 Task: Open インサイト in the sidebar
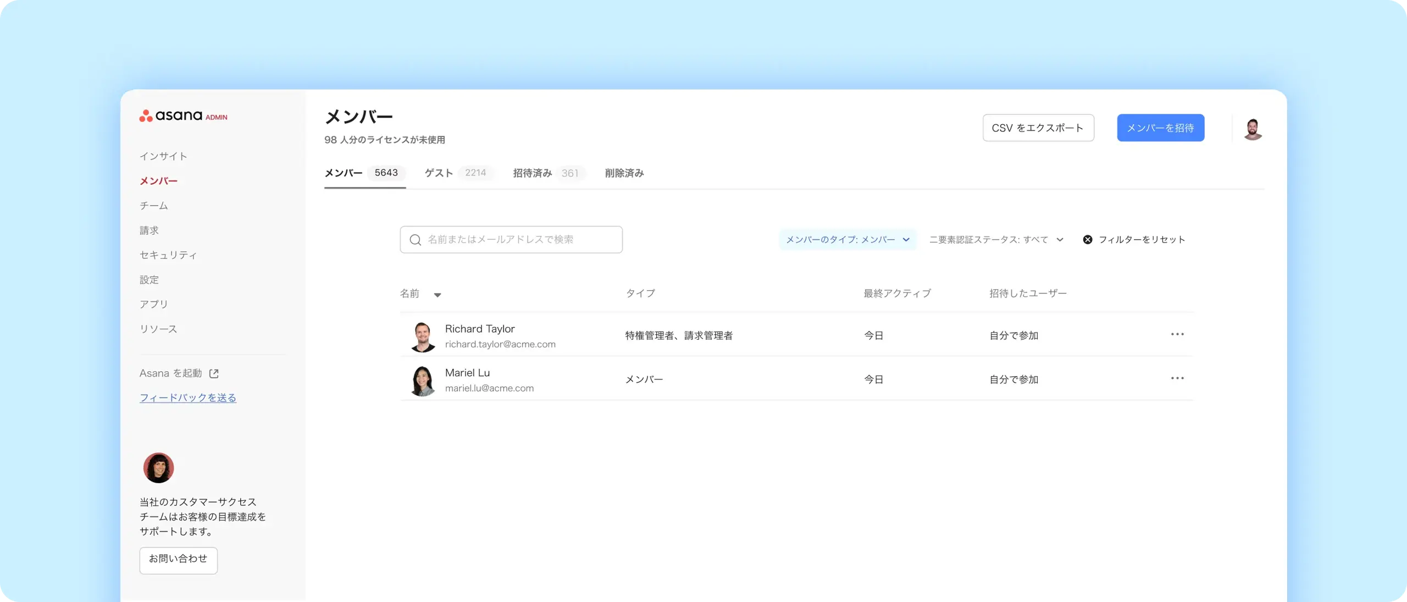click(x=163, y=156)
